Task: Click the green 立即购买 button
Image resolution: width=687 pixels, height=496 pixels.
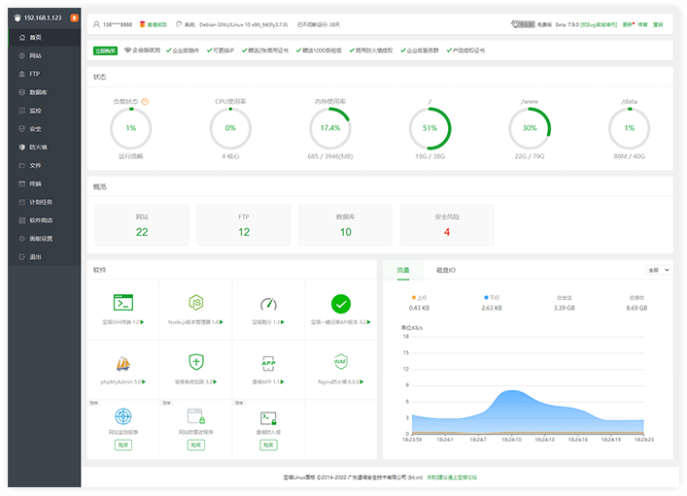Action: [x=106, y=49]
